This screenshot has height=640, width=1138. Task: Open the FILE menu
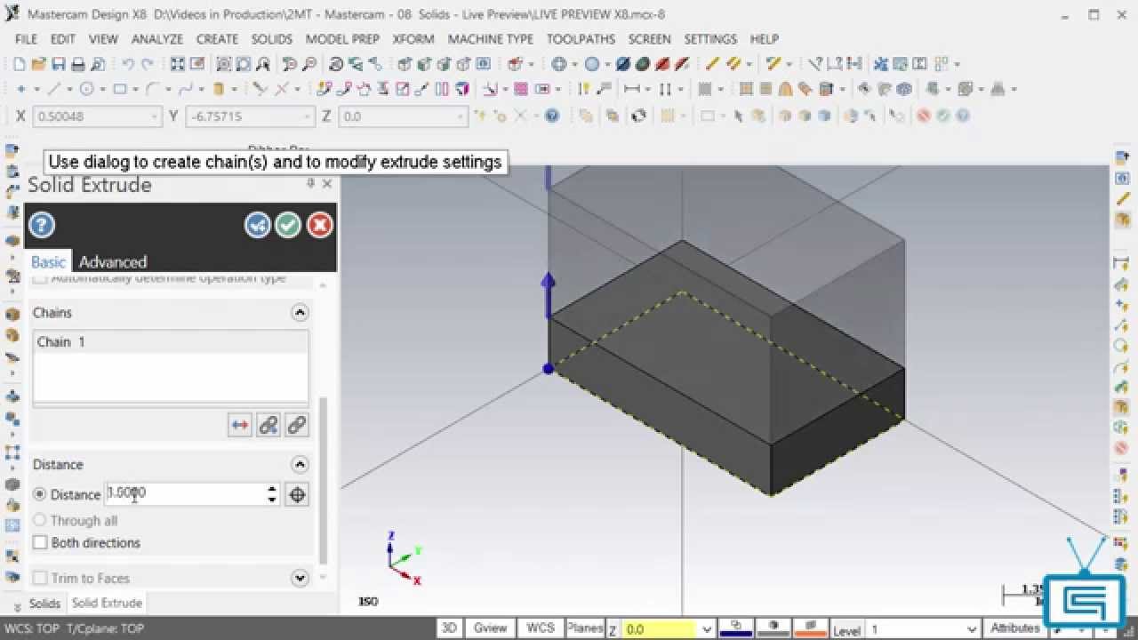pos(27,39)
